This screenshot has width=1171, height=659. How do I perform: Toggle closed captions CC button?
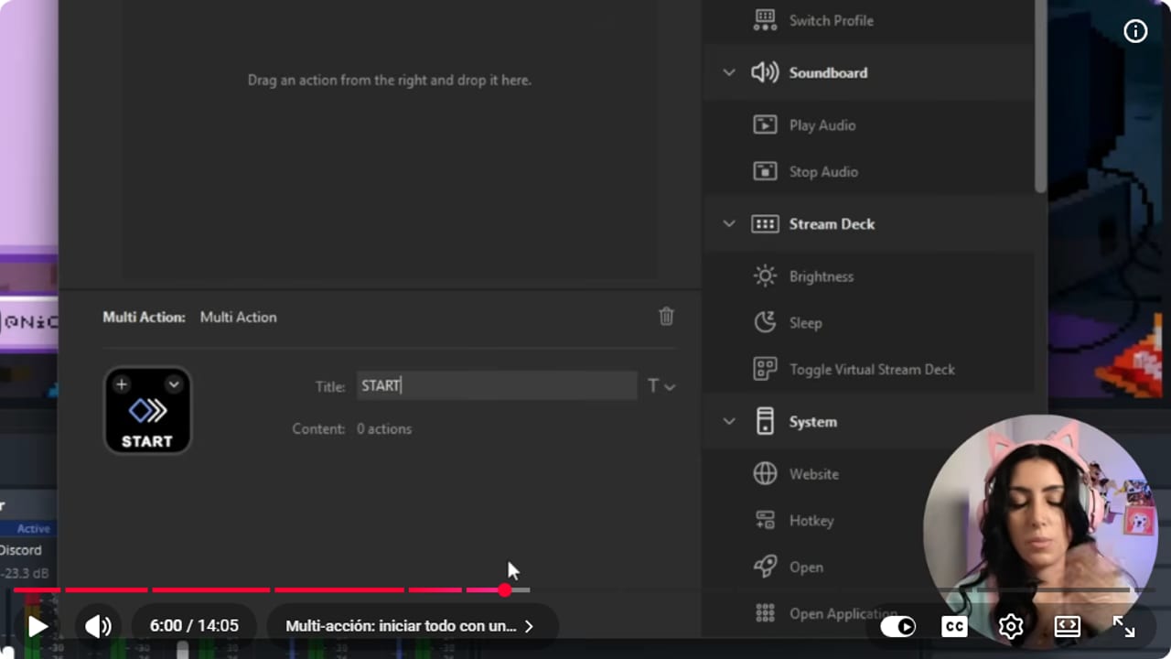[954, 626]
